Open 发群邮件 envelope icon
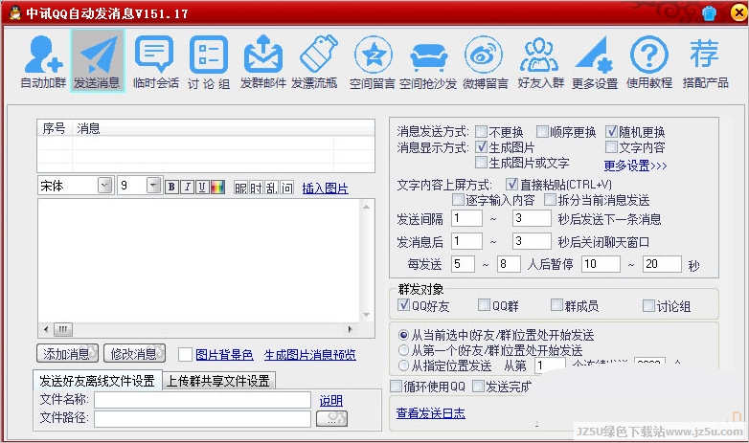The image size is (749, 443). click(x=262, y=61)
